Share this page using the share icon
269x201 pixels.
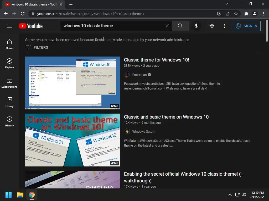click(x=227, y=14)
